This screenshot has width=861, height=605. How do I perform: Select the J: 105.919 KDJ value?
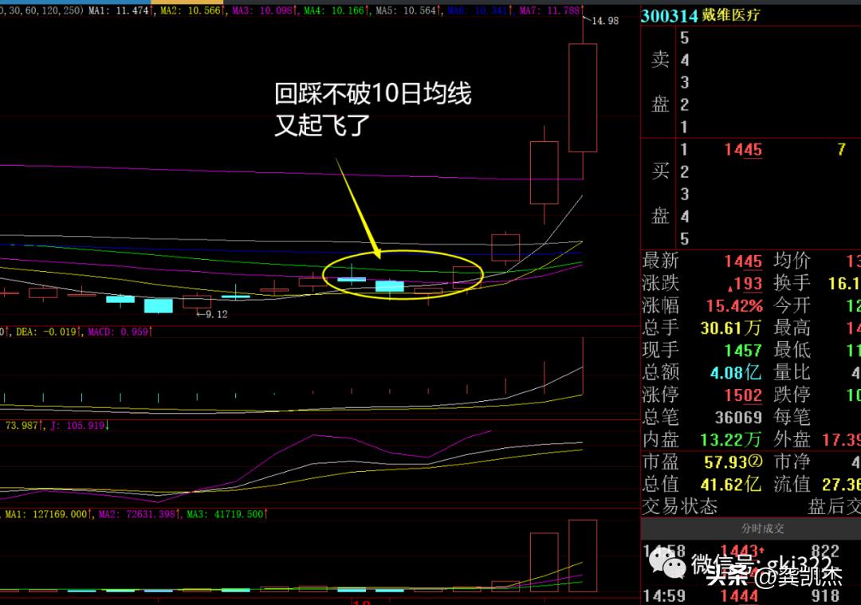[x=77, y=426]
